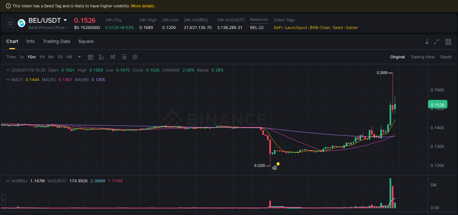
Task: Switch to the Trading Data tab
Action: click(56, 41)
